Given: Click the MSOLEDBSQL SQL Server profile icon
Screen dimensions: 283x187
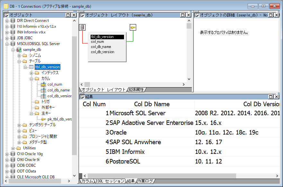Looking at the screenshot, I should 13,44.
